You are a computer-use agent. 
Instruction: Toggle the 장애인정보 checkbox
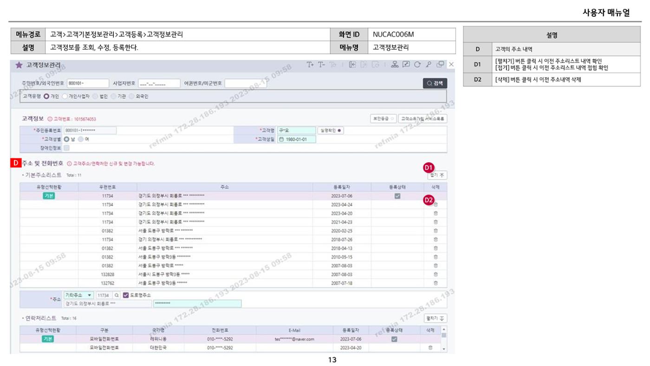(66, 148)
